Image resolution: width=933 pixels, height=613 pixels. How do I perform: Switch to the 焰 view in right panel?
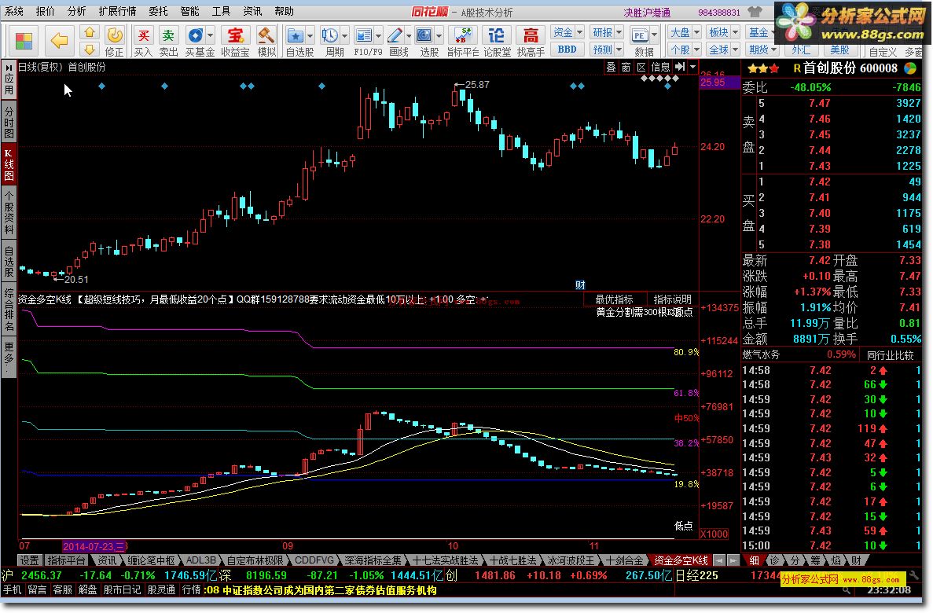pyautogui.click(x=836, y=560)
